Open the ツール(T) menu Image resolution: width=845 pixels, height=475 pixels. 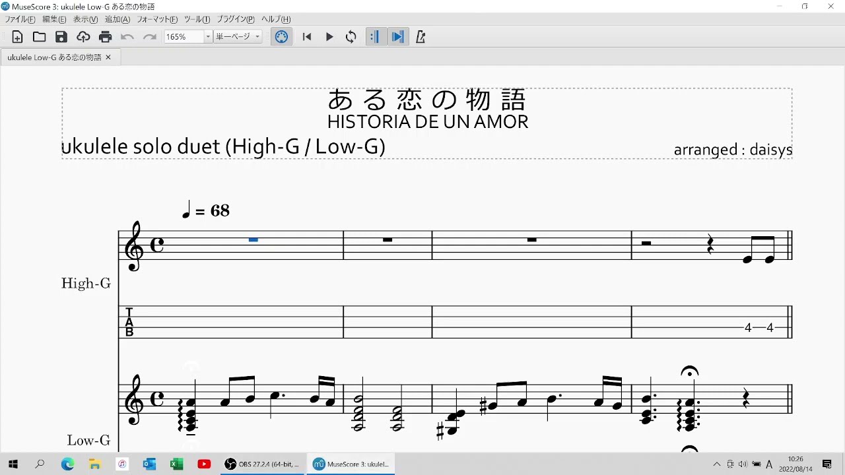pos(197,20)
